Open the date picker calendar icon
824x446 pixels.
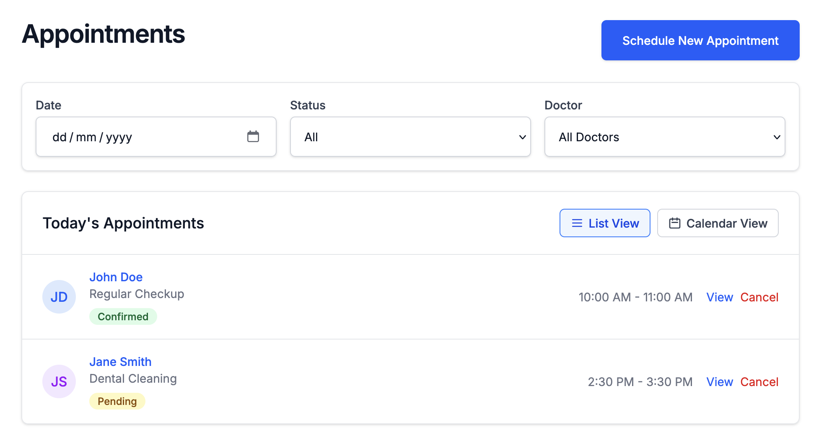(253, 137)
